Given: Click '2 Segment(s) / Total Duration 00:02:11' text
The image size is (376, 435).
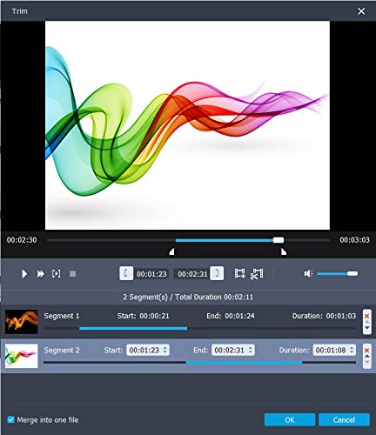Looking at the screenshot, I should coord(188,297).
